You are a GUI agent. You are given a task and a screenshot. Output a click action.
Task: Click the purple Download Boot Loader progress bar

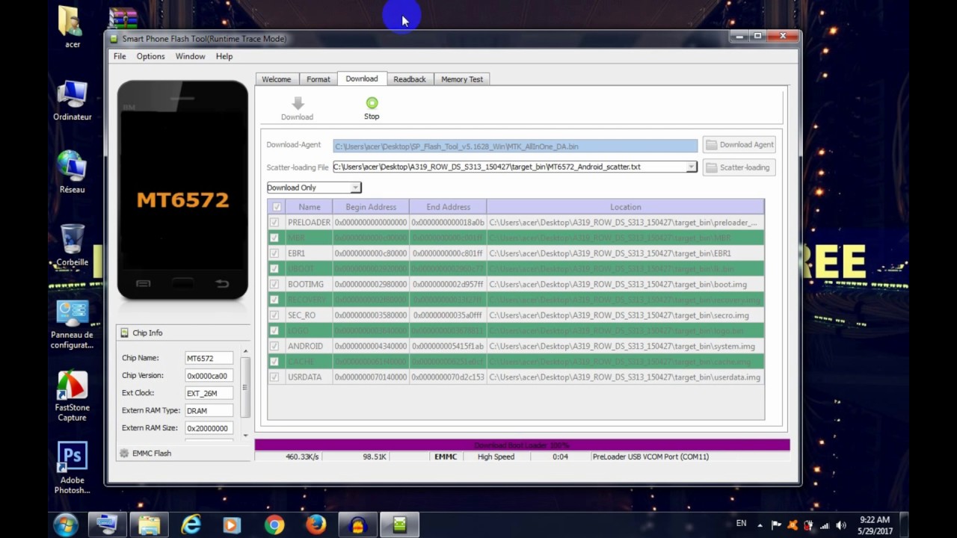coord(522,445)
